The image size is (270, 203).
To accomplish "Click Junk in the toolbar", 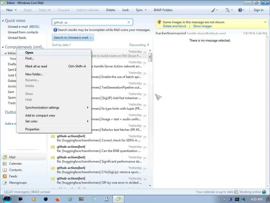I will click(x=125, y=10).
